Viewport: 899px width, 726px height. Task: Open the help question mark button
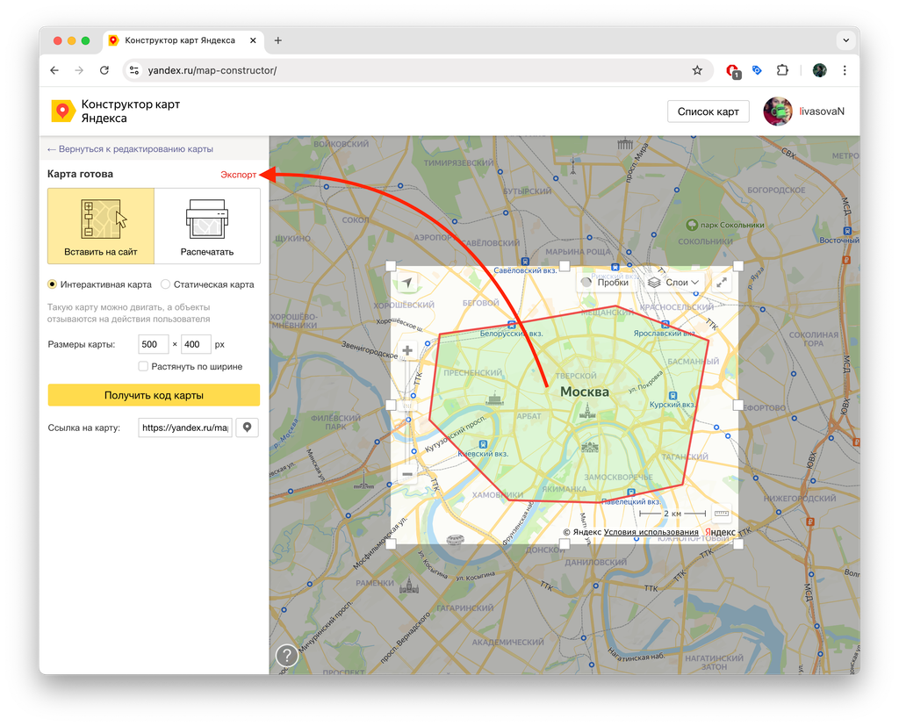(x=287, y=655)
